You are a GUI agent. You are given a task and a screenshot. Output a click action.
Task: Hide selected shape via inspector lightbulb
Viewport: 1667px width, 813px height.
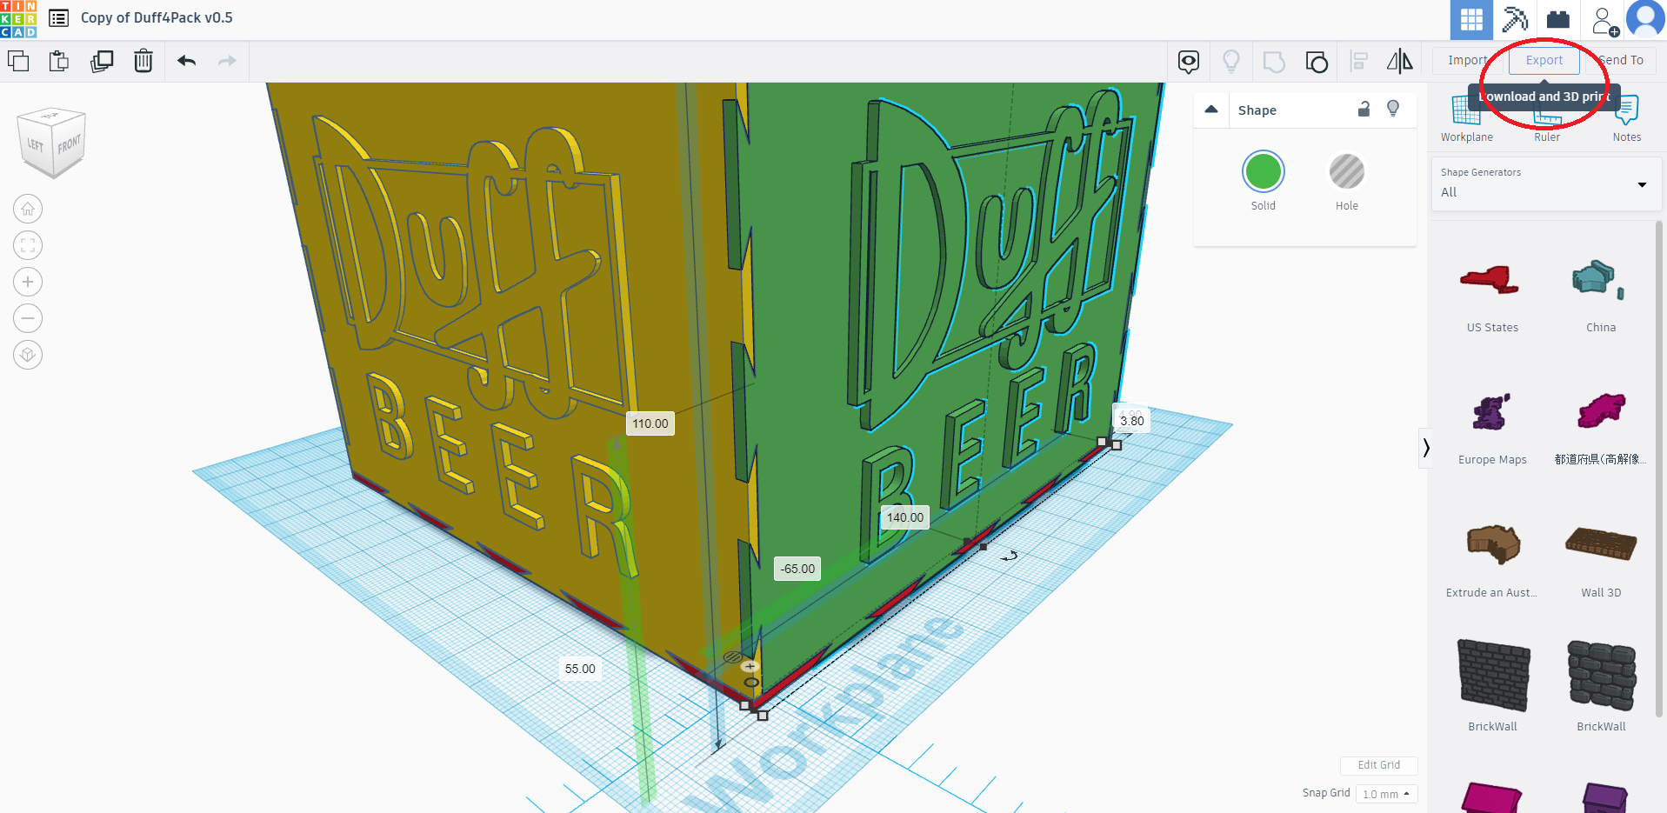click(x=1393, y=109)
